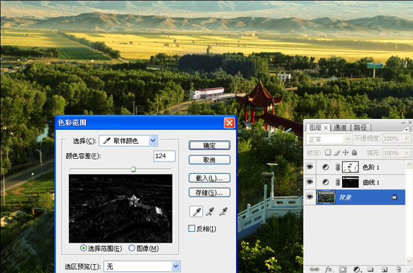This screenshot has height=273, width=413.
Task: Click the adjustment icon of 色阶 1 layer
Action: point(326,167)
